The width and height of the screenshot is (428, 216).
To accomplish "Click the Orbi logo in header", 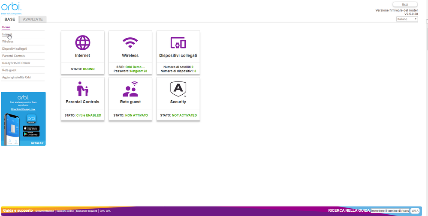I will coord(11,7).
